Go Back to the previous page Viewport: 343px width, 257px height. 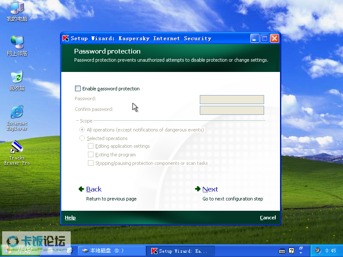pyautogui.click(x=94, y=189)
